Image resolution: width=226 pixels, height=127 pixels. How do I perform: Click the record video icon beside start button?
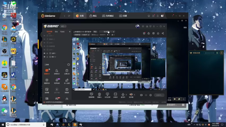coord(142,95)
